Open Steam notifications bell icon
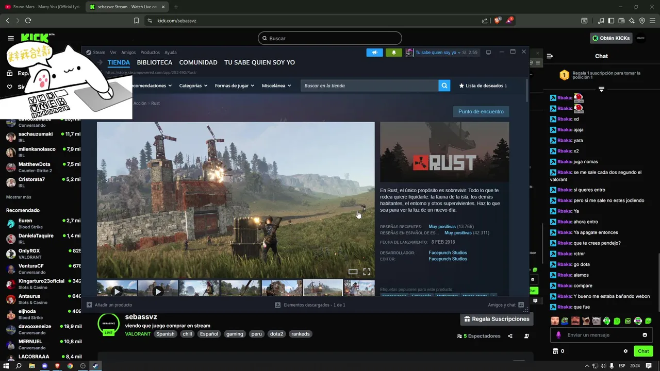The image size is (660, 371). coord(394,53)
